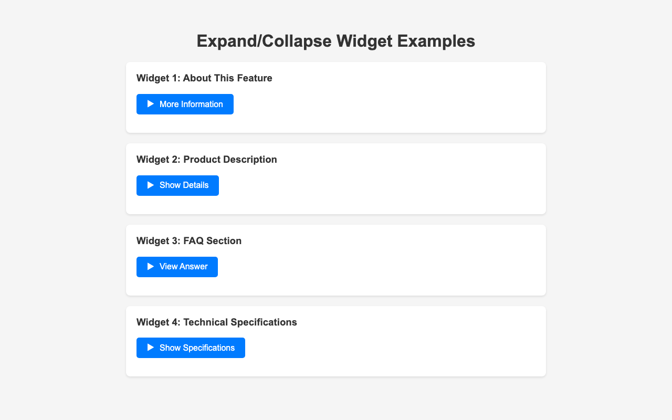The height and width of the screenshot is (420, 672).
Task: Click the triangle icon next to View Answer
Action: [151, 267]
